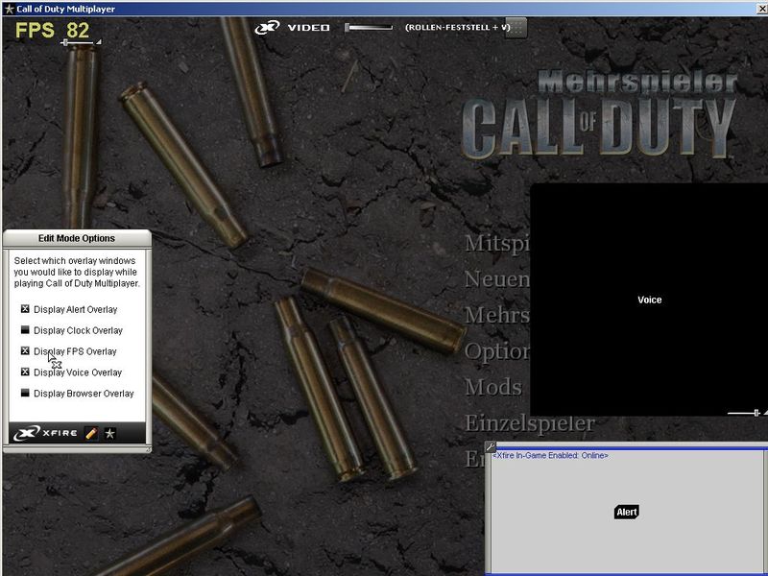Enable Display Clock Overlay checkbox

(x=25, y=330)
